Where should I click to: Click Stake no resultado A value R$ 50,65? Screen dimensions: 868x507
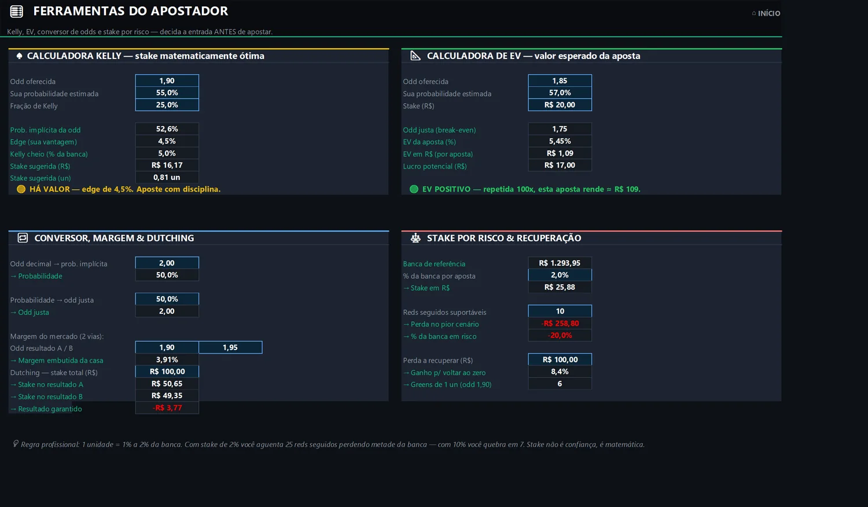tap(167, 384)
